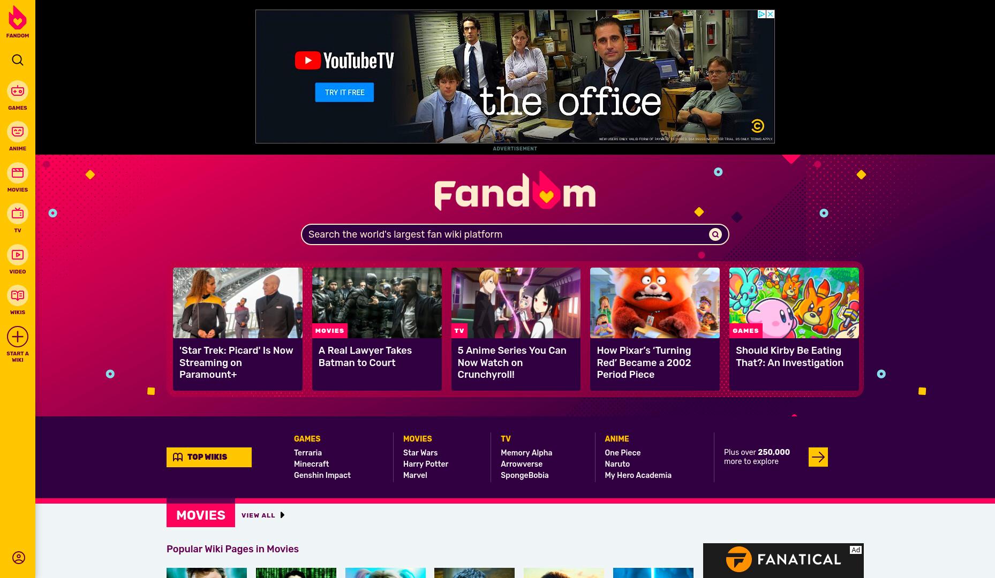995x578 pixels.
Task: Click Try It Free in YouTube TV ad
Action: point(344,93)
